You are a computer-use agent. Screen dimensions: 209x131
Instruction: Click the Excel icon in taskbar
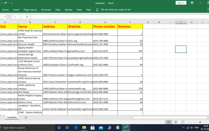[x=126, y=128]
